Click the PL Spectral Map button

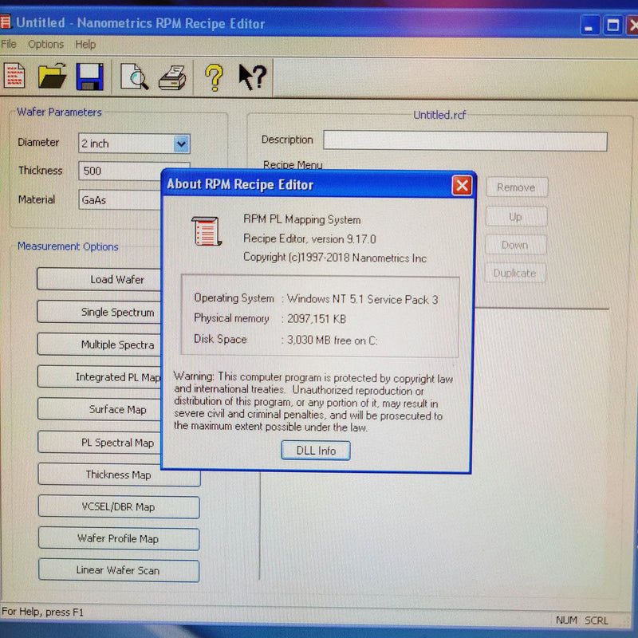pyautogui.click(x=99, y=442)
